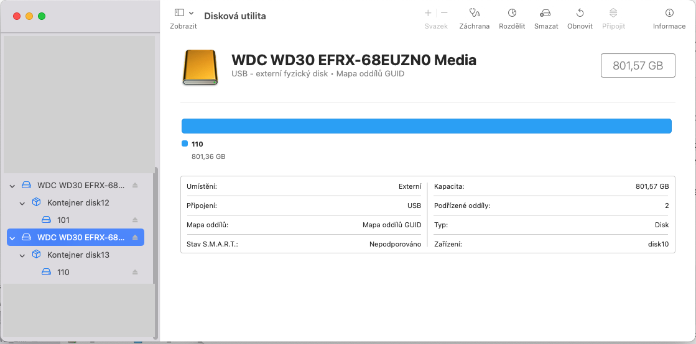Image resolution: width=696 pixels, height=344 pixels.
Task: Click the Disková utilita window title
Action: [x=235, y=16]
